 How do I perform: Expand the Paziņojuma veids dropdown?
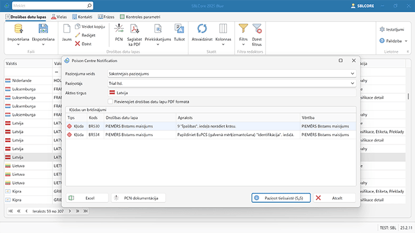352,74
